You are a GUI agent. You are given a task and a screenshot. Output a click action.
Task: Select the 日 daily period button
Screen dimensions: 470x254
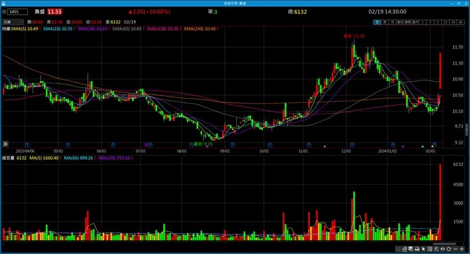pos(377,22)
